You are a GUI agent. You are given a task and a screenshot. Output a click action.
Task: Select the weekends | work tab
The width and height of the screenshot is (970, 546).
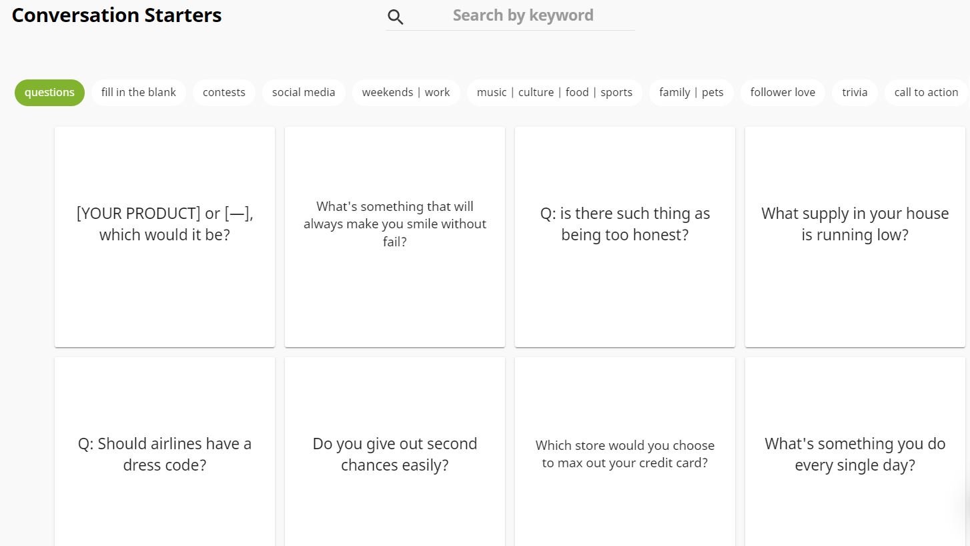(406, 93)
